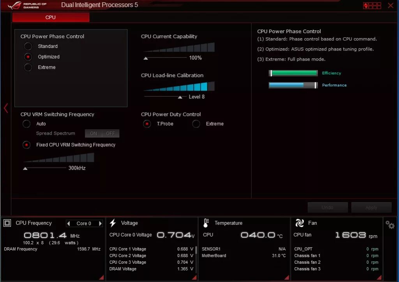This screenshot has height=282, width=399.
Task: Click the CPU Core 1 Voltage row
Action: 151,249
